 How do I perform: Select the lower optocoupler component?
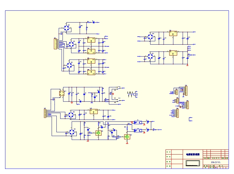(136, 130)
